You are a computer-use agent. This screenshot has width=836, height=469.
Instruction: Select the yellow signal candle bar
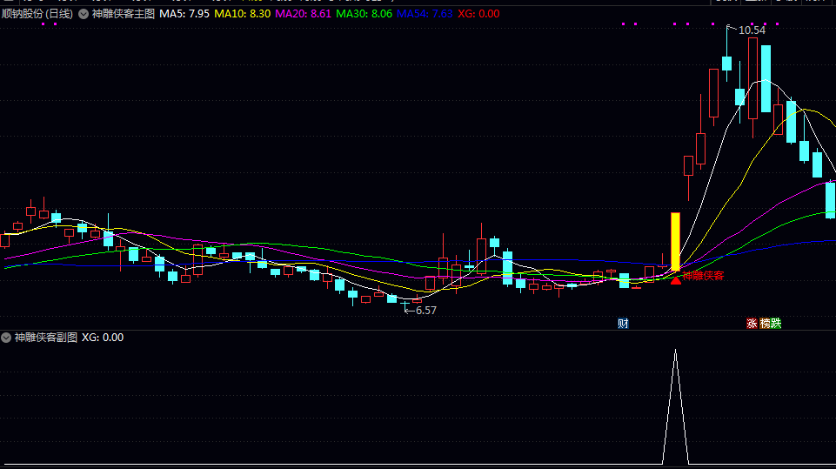click(x=676, y=242)
